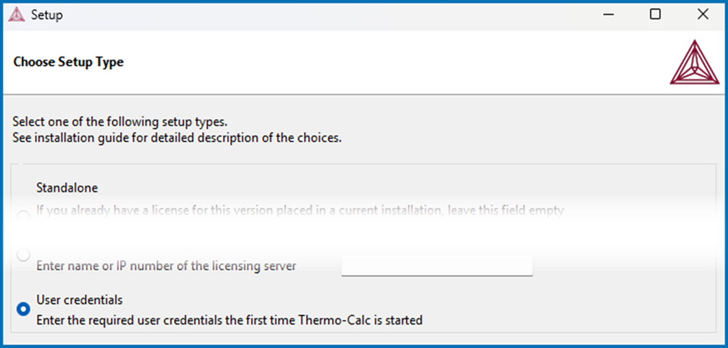The height and width of the screenshot is (348, 728).
Task: Maximize the Setup window
Action: point(655,15)
